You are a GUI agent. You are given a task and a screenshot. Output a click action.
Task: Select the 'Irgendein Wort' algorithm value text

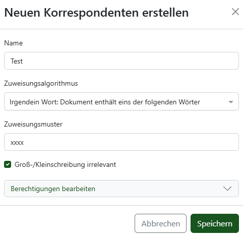pos(105,102)
